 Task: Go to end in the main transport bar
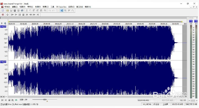38,15
